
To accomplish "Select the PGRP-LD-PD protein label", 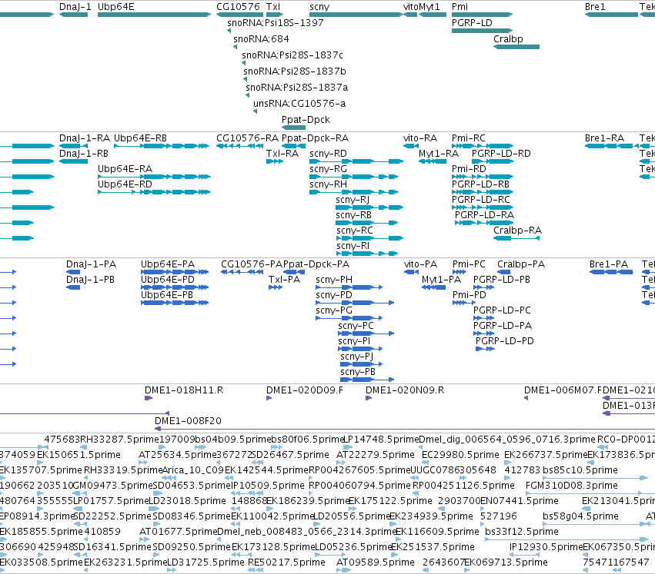I will [505, 341].
